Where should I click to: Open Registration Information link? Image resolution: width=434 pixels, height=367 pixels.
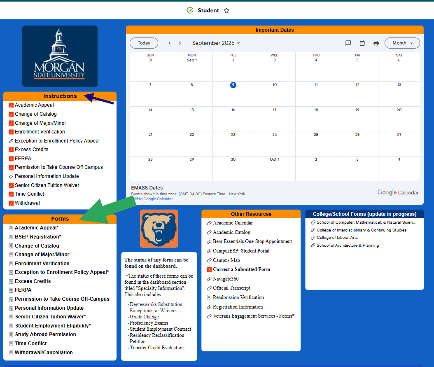pos(238,307)
